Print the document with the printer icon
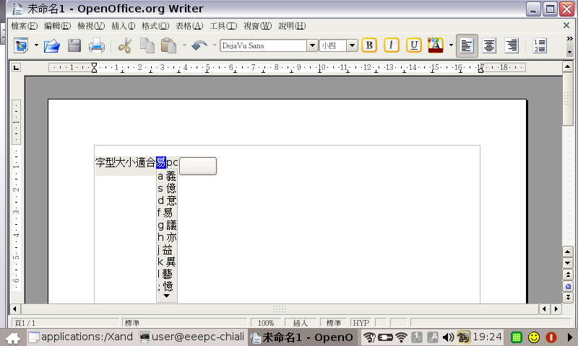The image size is (578, 346). 96,46
